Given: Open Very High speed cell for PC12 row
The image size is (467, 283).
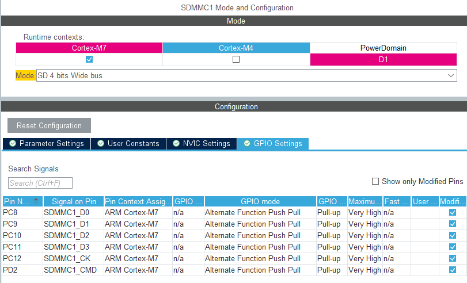Looking at the screenshot, I should point(365,258).
